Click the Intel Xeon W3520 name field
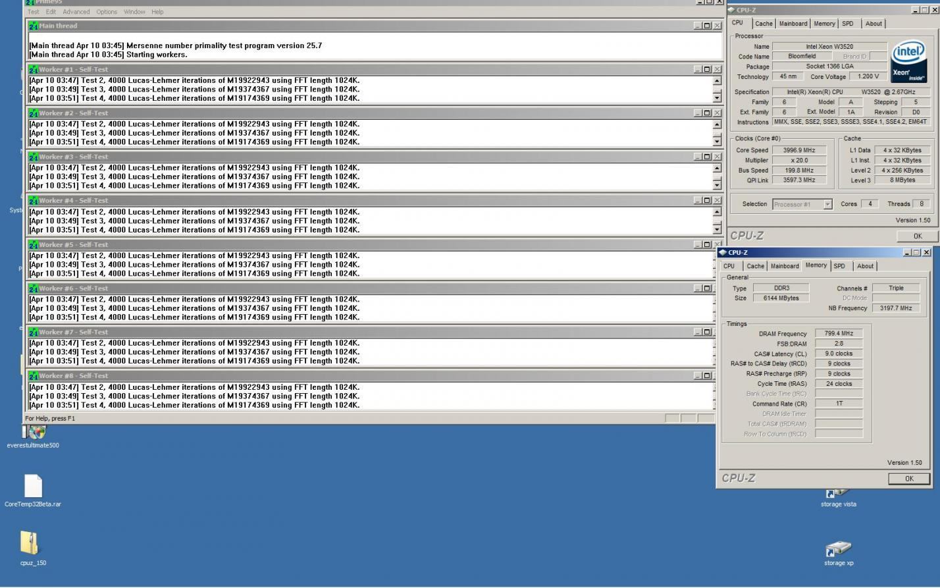This screenshot has height=588, width=940. point(829,47)
